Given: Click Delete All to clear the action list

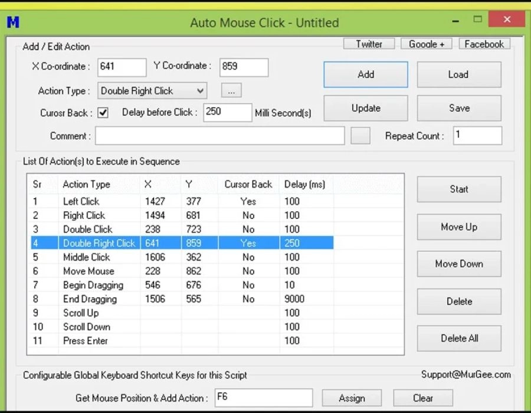Looking at the screenshot, I should point(459,338).
